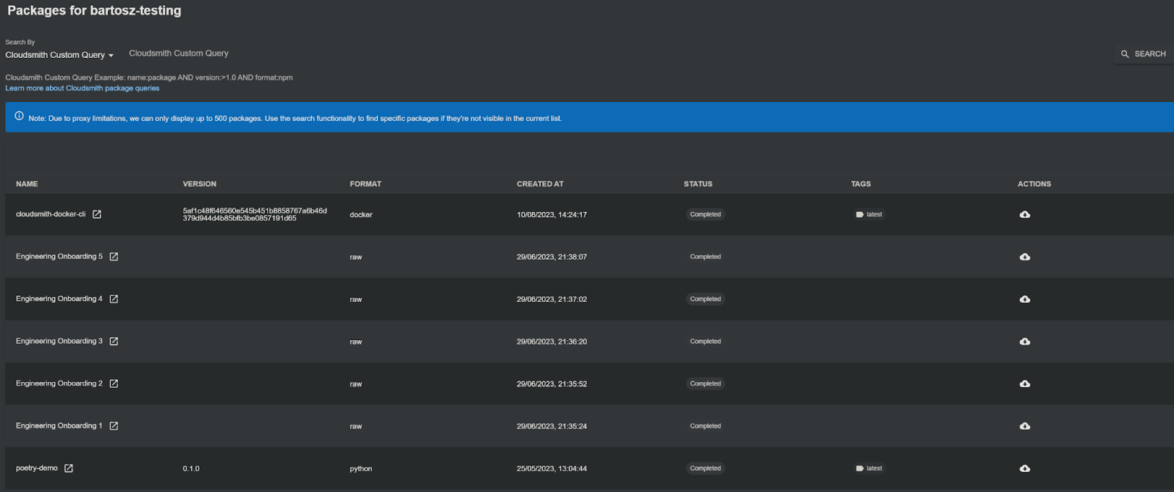Open external link for Engineering Onboarding 5
1174x492 pixels.
114,257
